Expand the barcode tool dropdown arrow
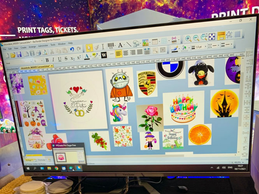Viewport: 259px width, 194px height. point(115,45)
